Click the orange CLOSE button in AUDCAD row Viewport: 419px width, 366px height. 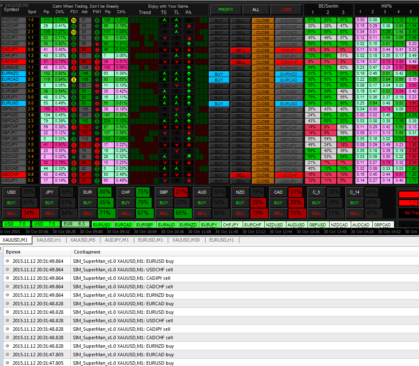pyautogui.click(x=263, y=21)
